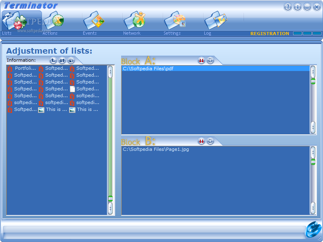Select the white document icon Softped... file
The image size is (323, 242).
pyautogui.click(x=84, y=89)
